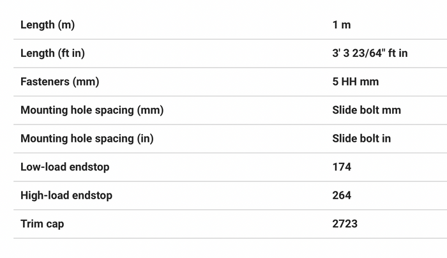Click the Fasteners (mm) label

click(60, 82)
